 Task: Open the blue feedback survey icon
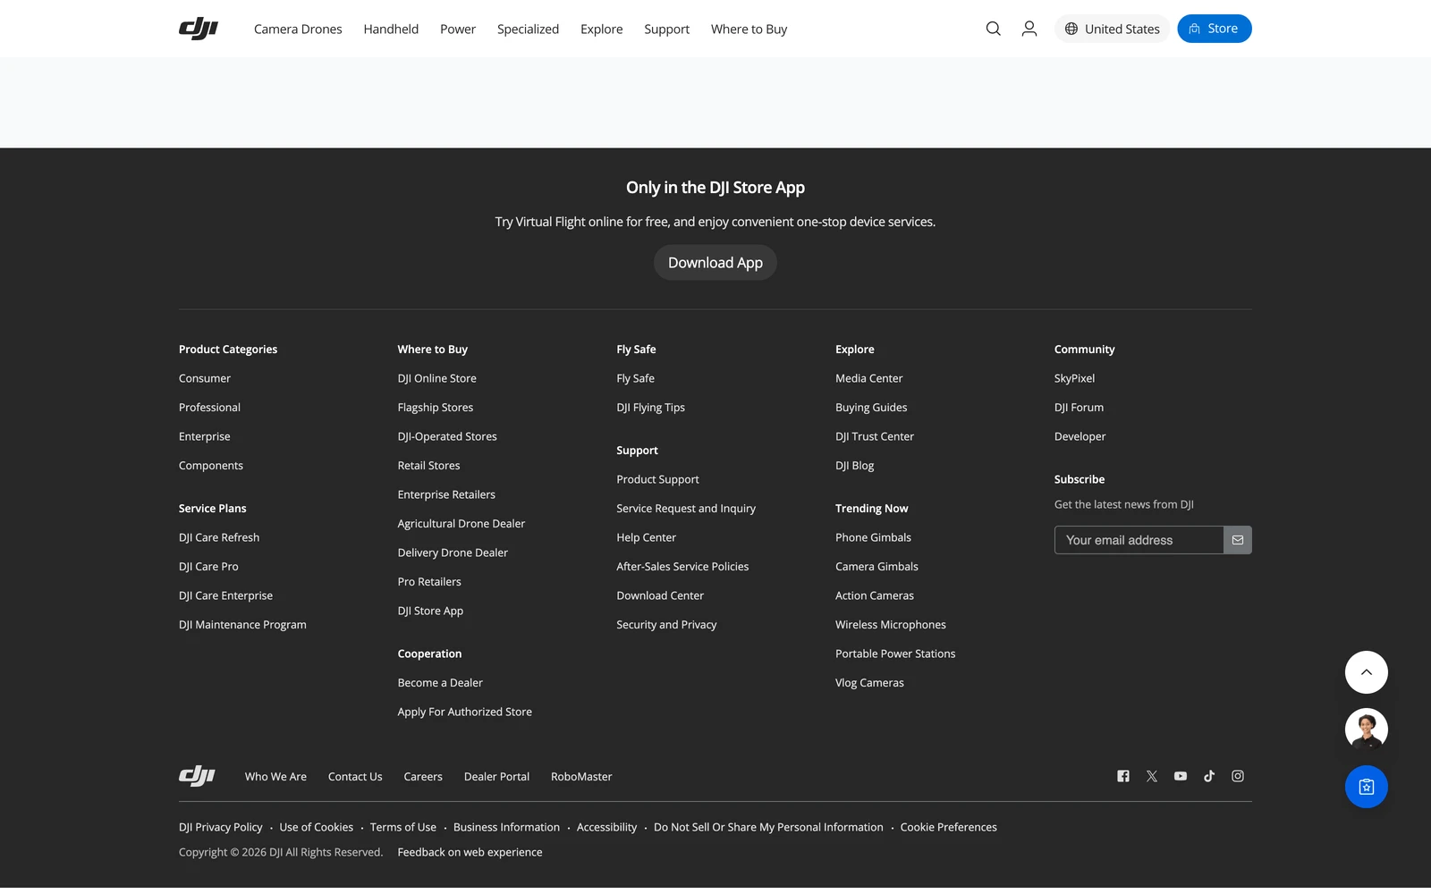(x=1367, y=787)
